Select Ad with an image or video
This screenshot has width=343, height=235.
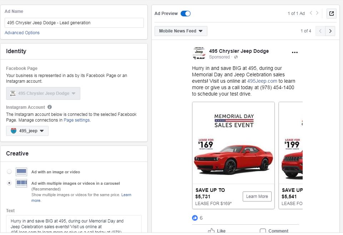[9, 172]
